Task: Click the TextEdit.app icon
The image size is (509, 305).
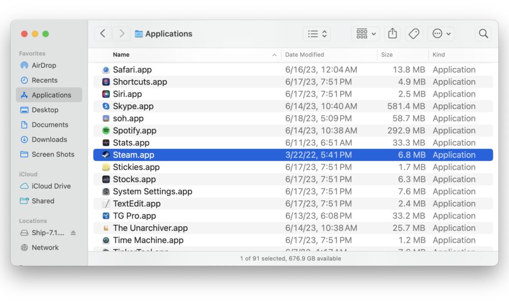Action: coord(106,203)
